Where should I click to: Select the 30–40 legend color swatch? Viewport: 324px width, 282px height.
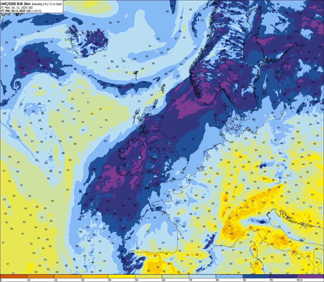pyautogui.click(x=94, y=276)
